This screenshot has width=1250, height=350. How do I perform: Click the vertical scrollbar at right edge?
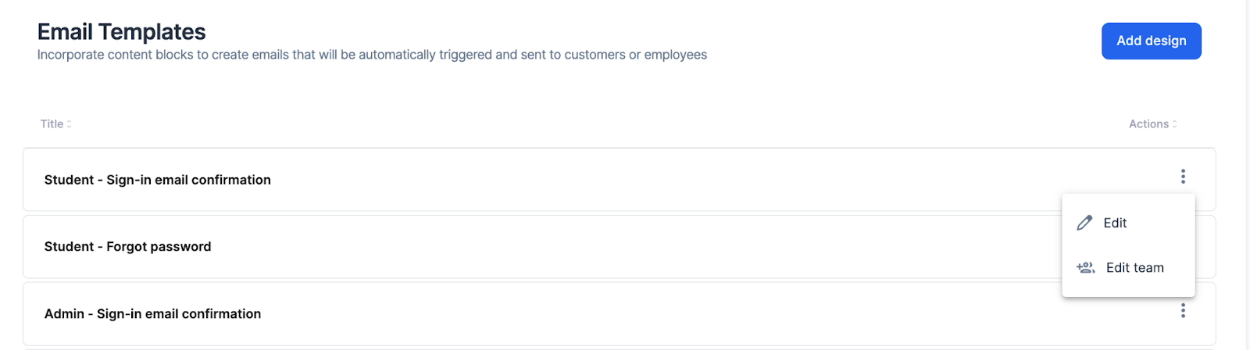pyautogui.click(x=1248, y=175)
